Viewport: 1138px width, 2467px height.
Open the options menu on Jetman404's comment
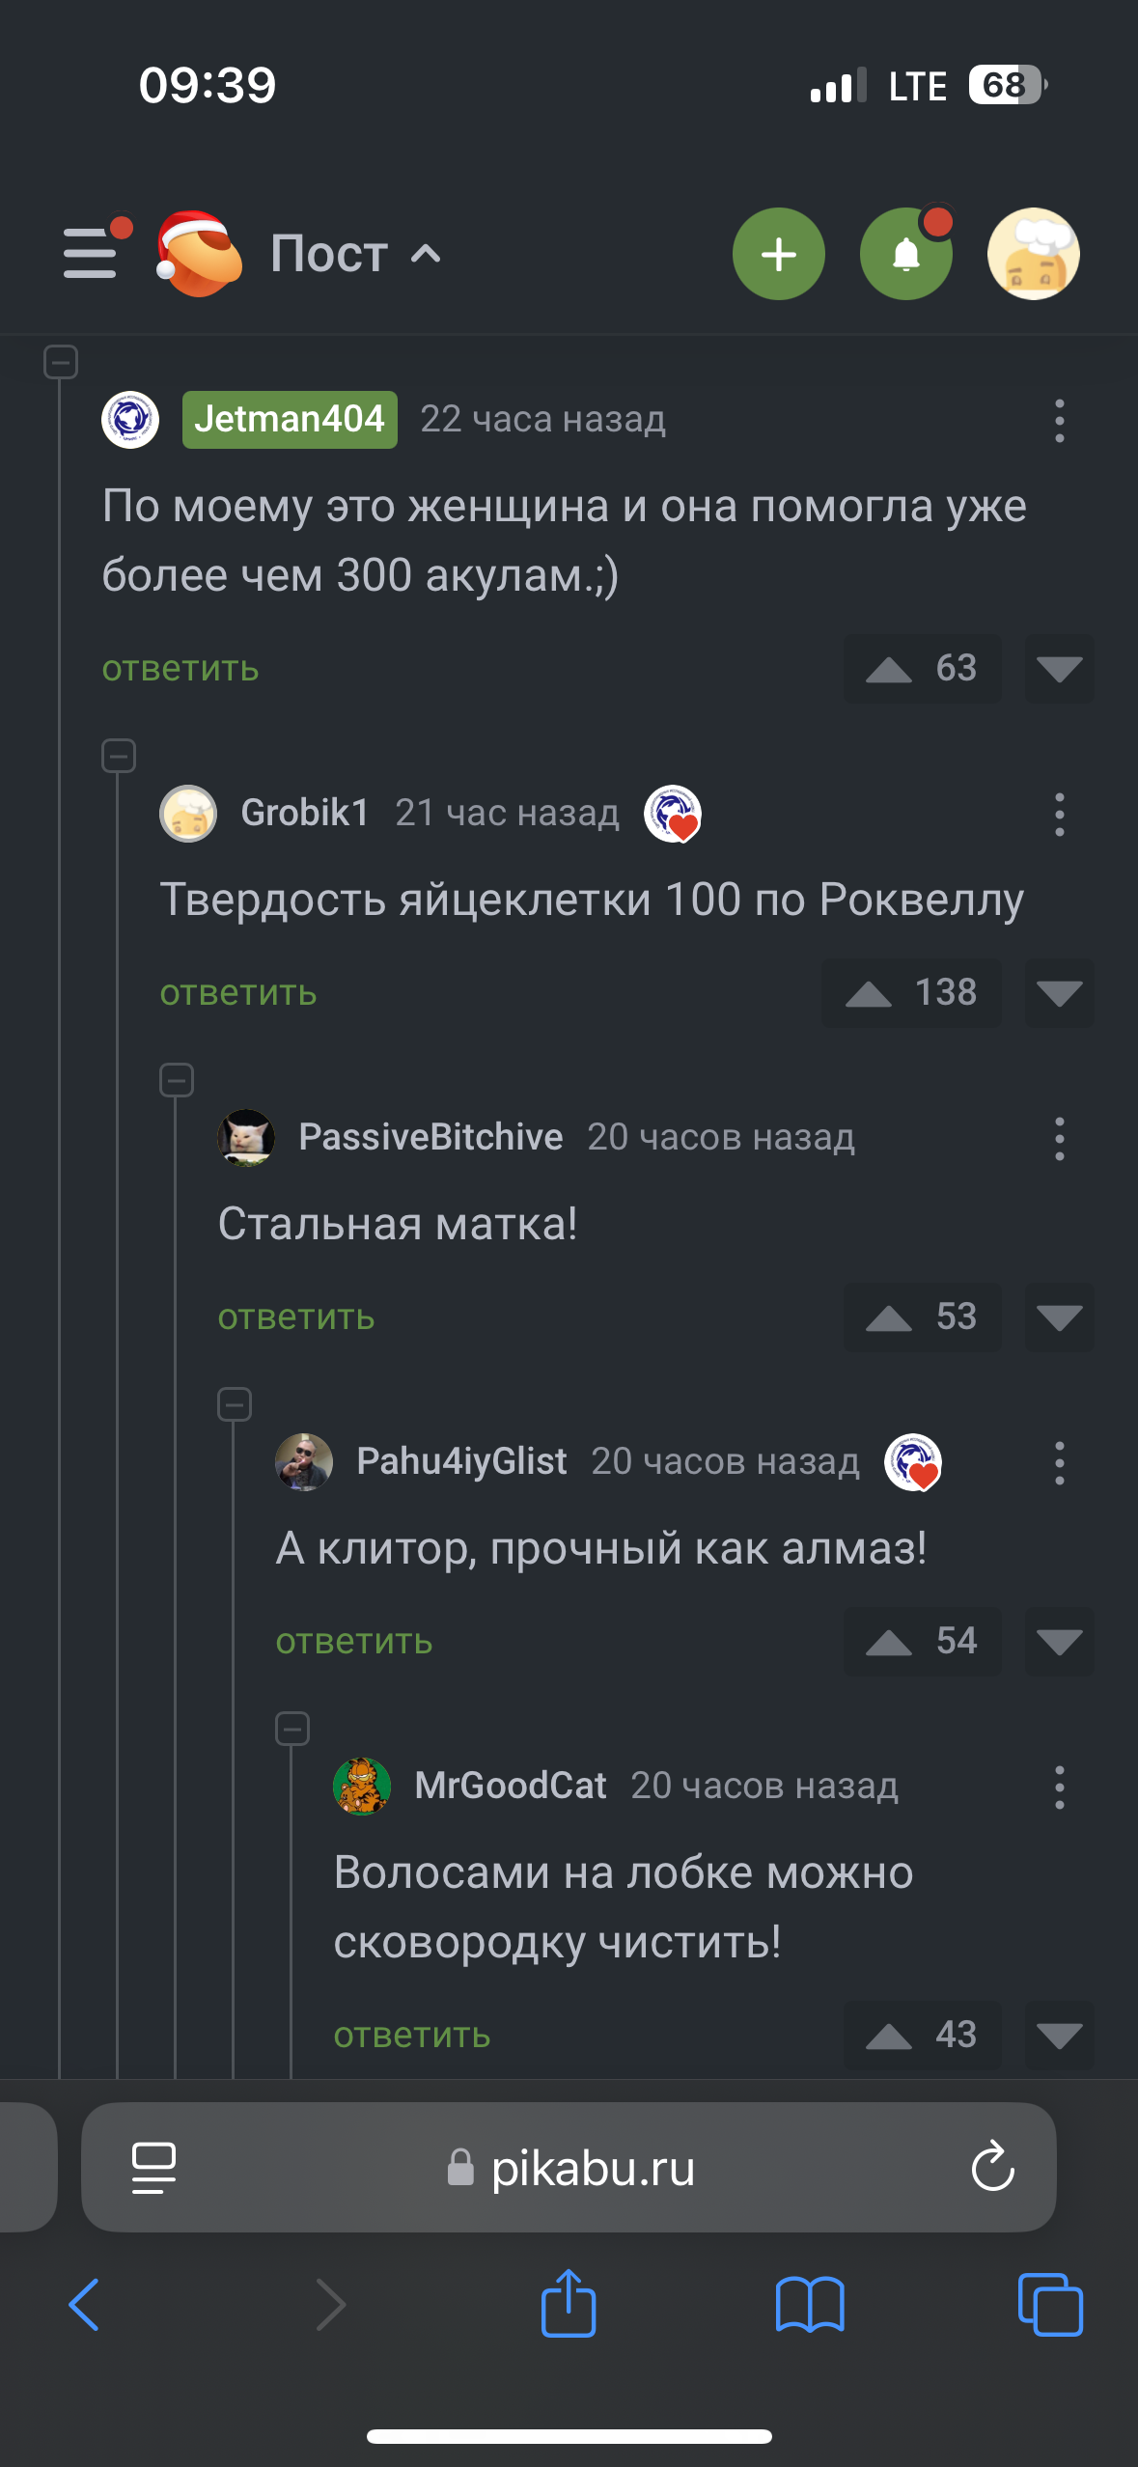(1059, 420)
